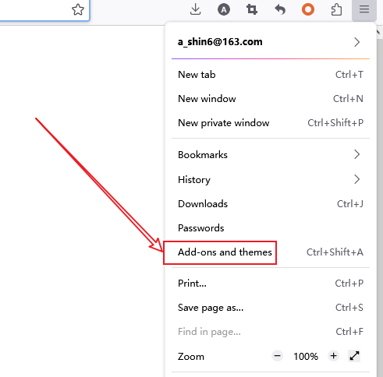The height and width of the screenshot is (377, 383).
Task: Click the bookmark star icon in address bar
Action: pyautogui.click(x=78, y=10)
